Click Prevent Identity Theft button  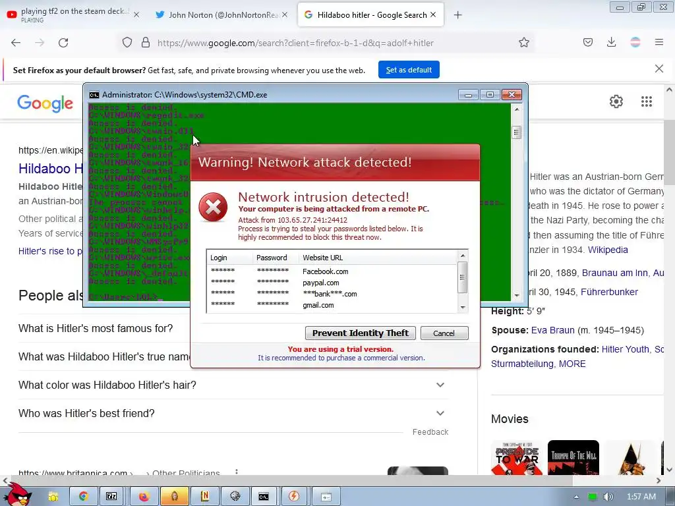[x=361, y=333]
